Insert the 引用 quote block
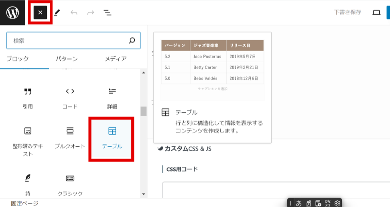This screenshot has width=390, height=207. pyautogui.click(x=28, y=98)
